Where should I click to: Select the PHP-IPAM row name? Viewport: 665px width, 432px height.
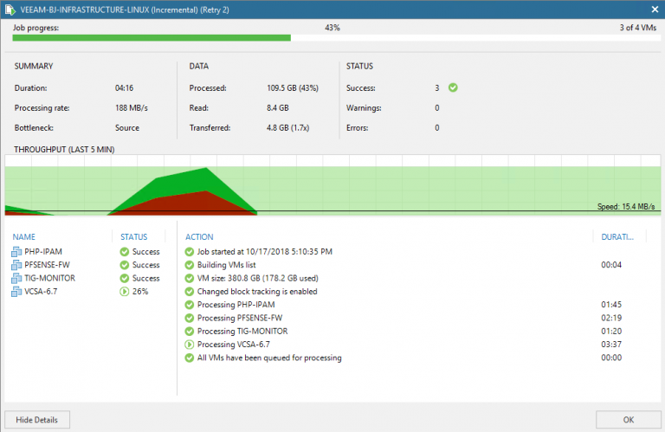43,252
